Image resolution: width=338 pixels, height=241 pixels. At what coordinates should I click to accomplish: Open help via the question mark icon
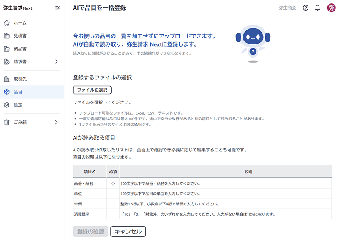tap(305, 8)
